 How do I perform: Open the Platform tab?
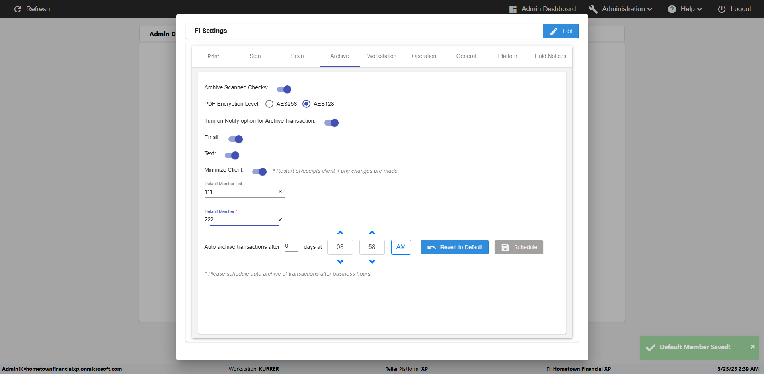point(509,56)
